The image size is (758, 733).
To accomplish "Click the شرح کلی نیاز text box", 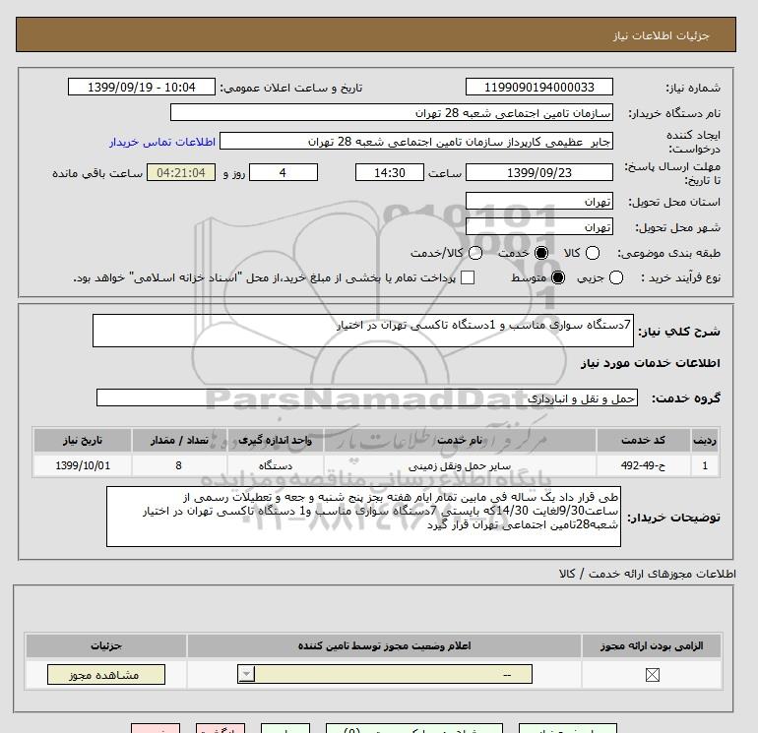I will 363,331.
